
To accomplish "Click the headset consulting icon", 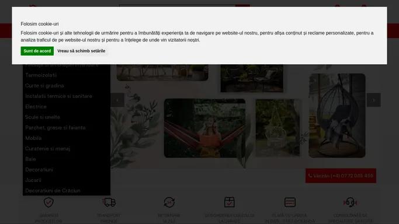I will coord(350,202).
